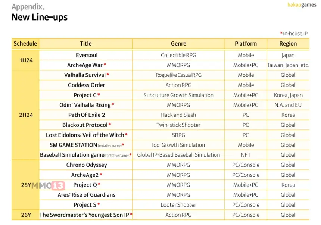Select the 2H24 schedule cell
This screenshot has height=225, width=321.
25,115
